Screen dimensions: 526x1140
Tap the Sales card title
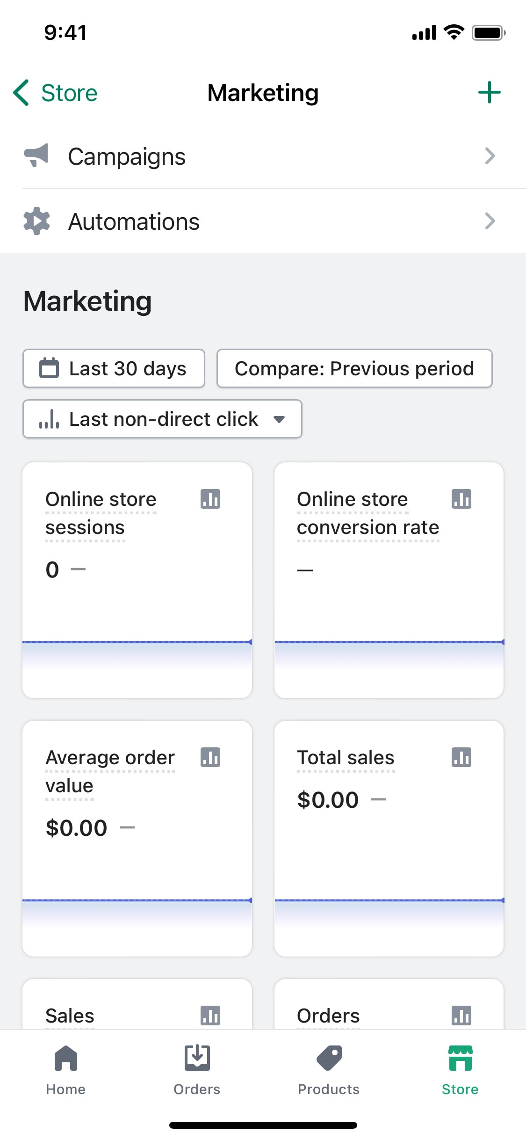(70, 1016)
